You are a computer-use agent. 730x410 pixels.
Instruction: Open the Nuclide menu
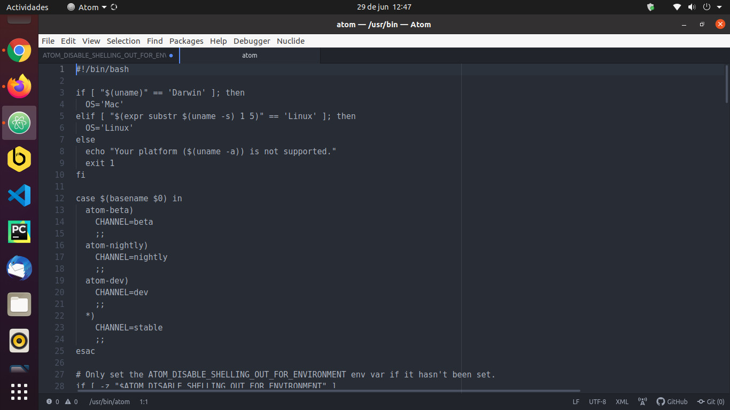click(291, 41)
